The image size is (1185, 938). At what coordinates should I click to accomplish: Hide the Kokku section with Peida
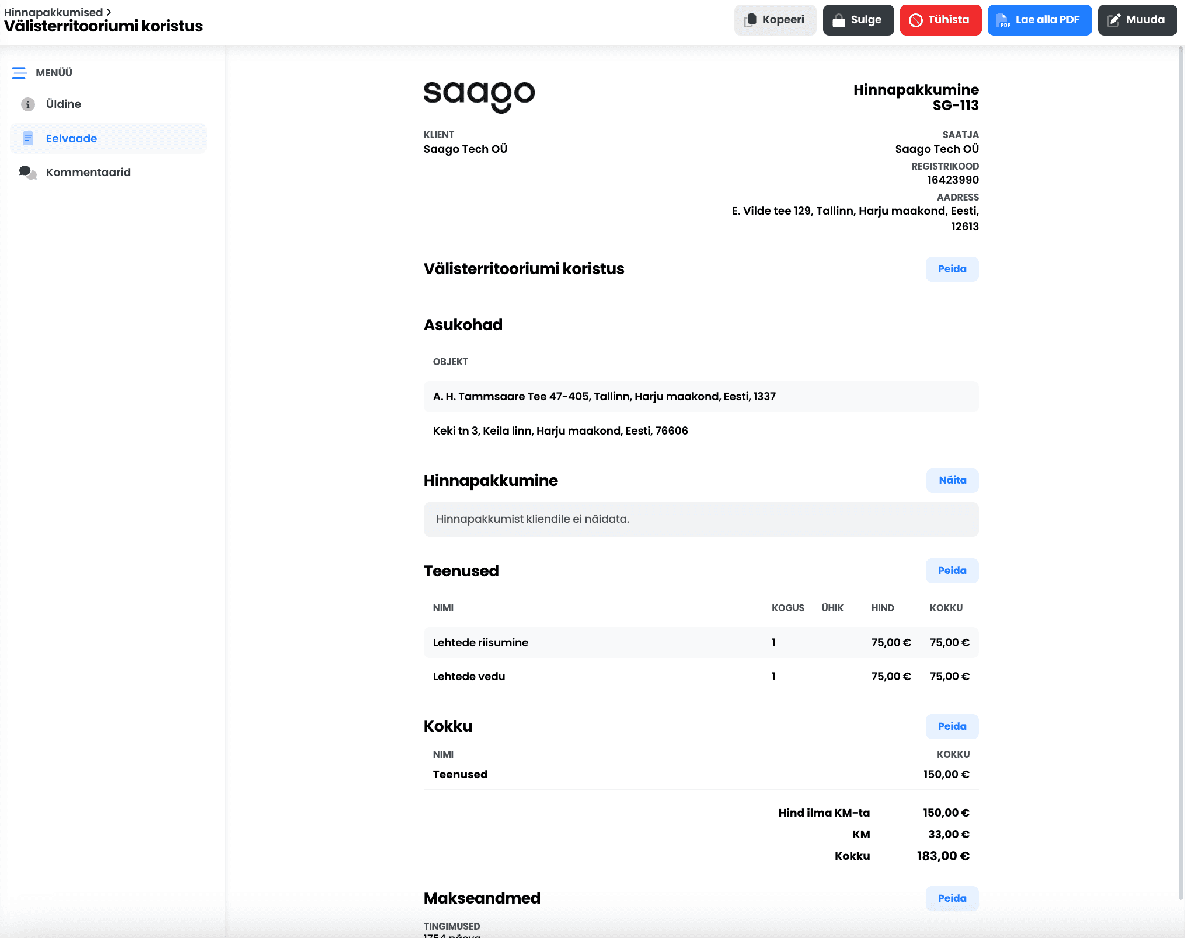point(952,726)
